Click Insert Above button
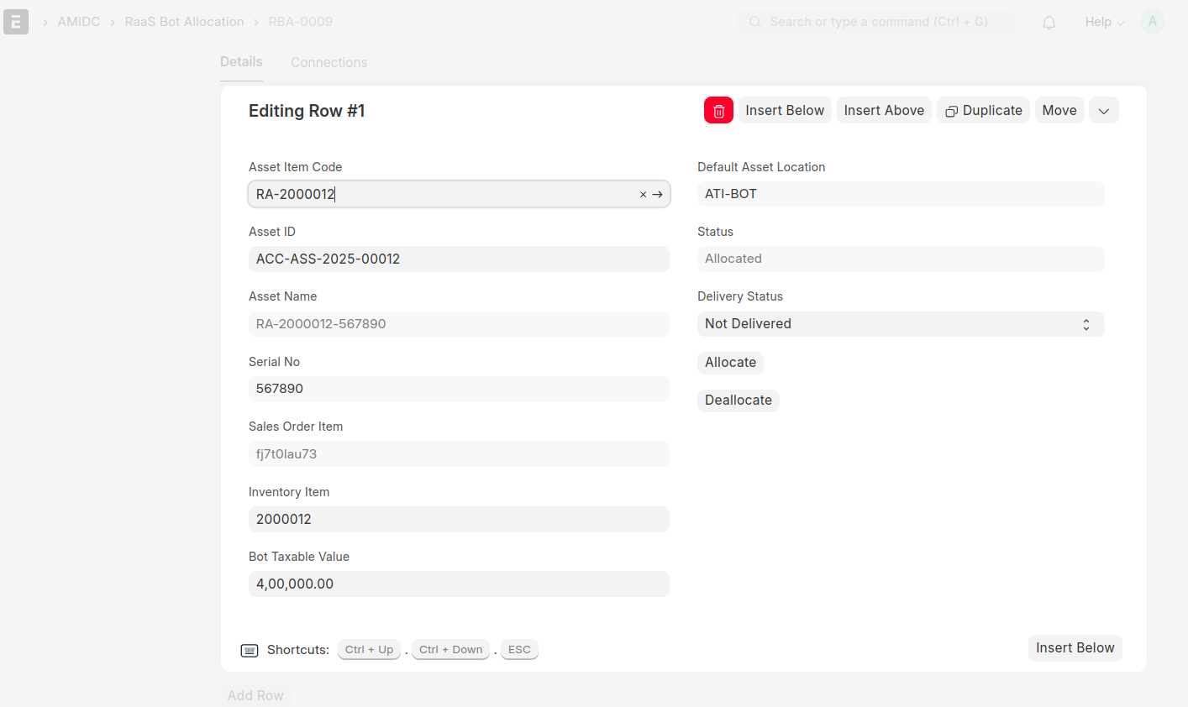This screenshot has width=1188, height=707. point(883,111)
